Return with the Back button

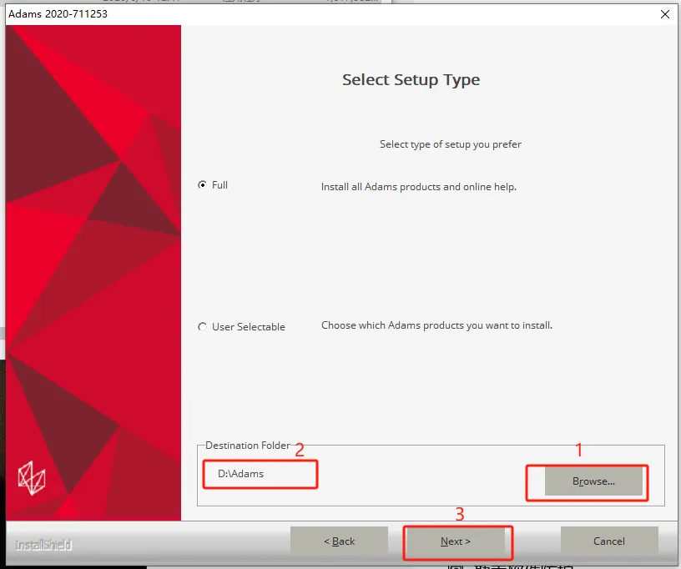click(339, 541)
